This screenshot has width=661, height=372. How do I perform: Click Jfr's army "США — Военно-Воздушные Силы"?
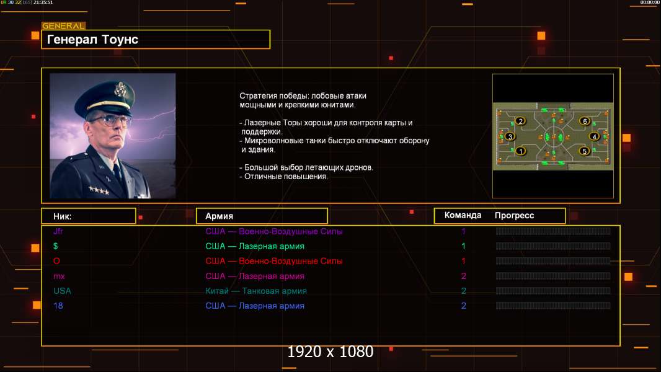click(274, 231)
